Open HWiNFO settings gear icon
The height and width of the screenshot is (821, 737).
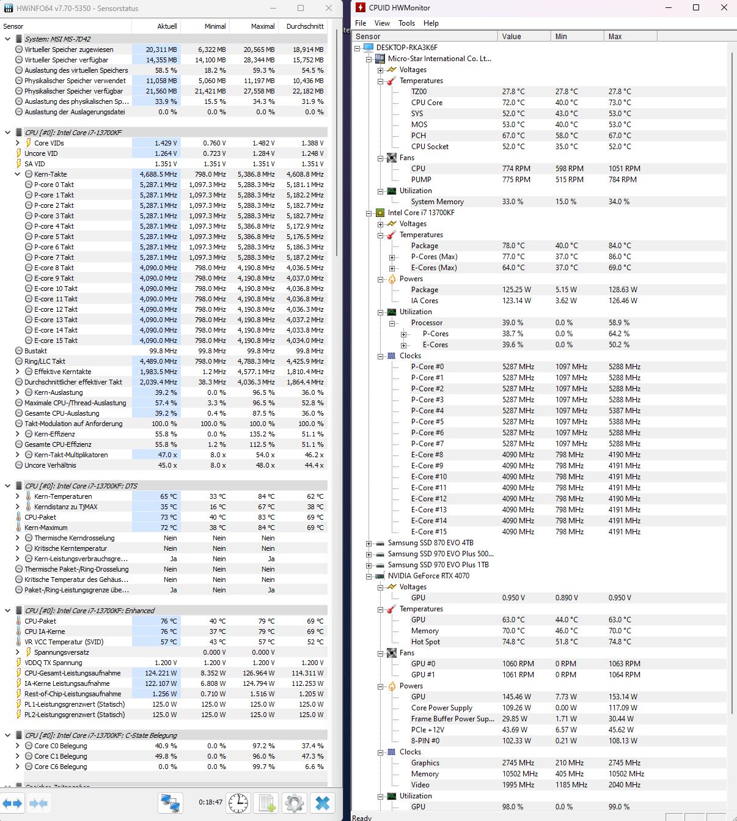click(x=295, y=803)
